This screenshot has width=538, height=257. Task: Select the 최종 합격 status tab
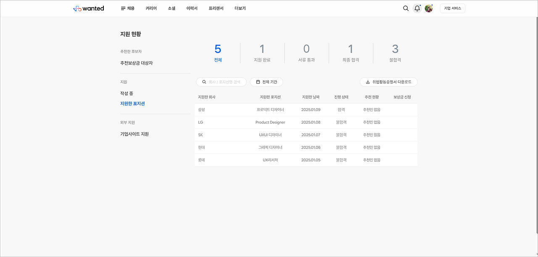[351, 53]
